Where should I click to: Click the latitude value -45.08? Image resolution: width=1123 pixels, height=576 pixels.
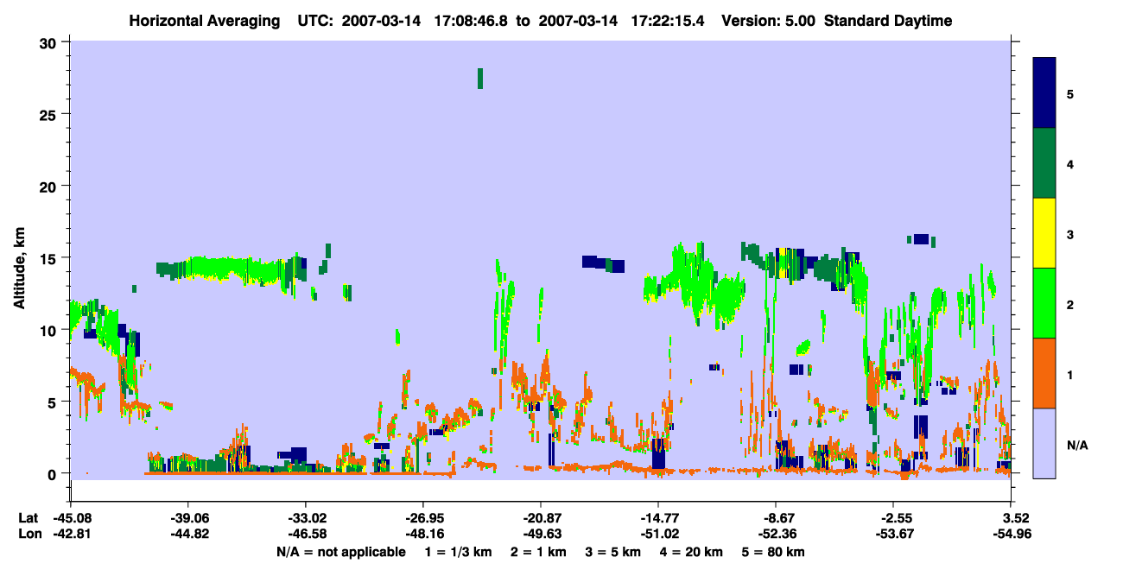[71, 518]
